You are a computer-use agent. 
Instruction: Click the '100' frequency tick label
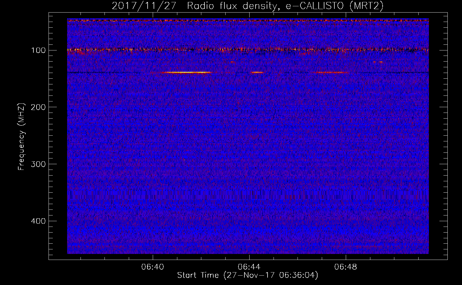39,50
